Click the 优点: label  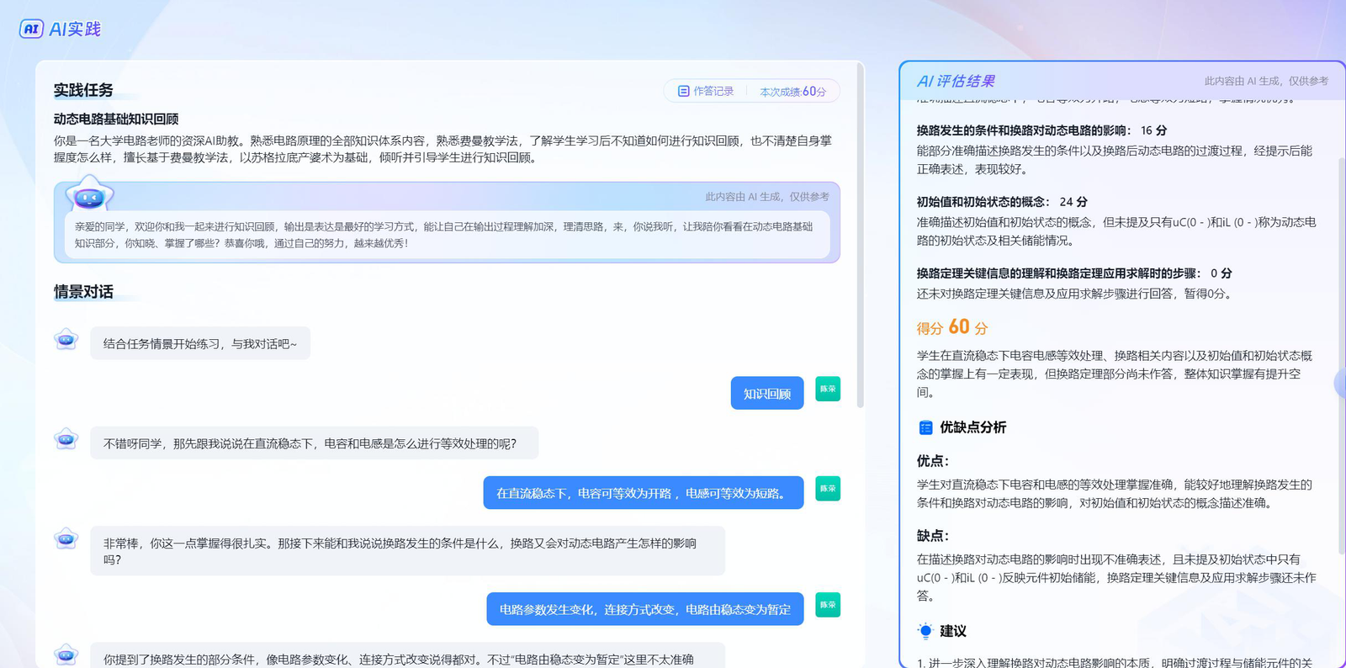click(x=933, y=461)
